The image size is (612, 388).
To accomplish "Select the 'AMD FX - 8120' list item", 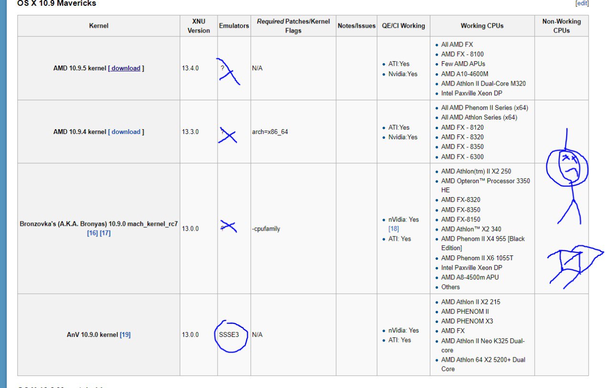I will click(x=462, y=127).
